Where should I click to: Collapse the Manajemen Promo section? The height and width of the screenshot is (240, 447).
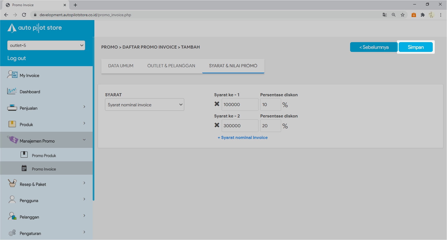coord(84,140)
